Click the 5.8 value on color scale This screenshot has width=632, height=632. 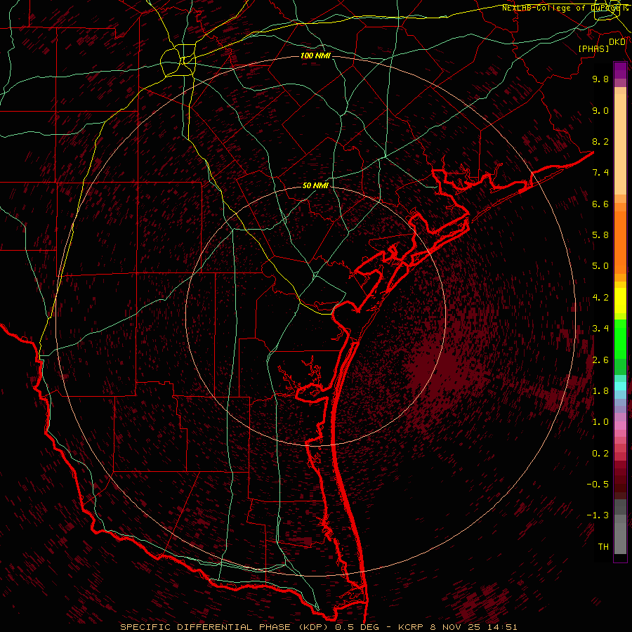pyautogui.click(x=600, y=235)
